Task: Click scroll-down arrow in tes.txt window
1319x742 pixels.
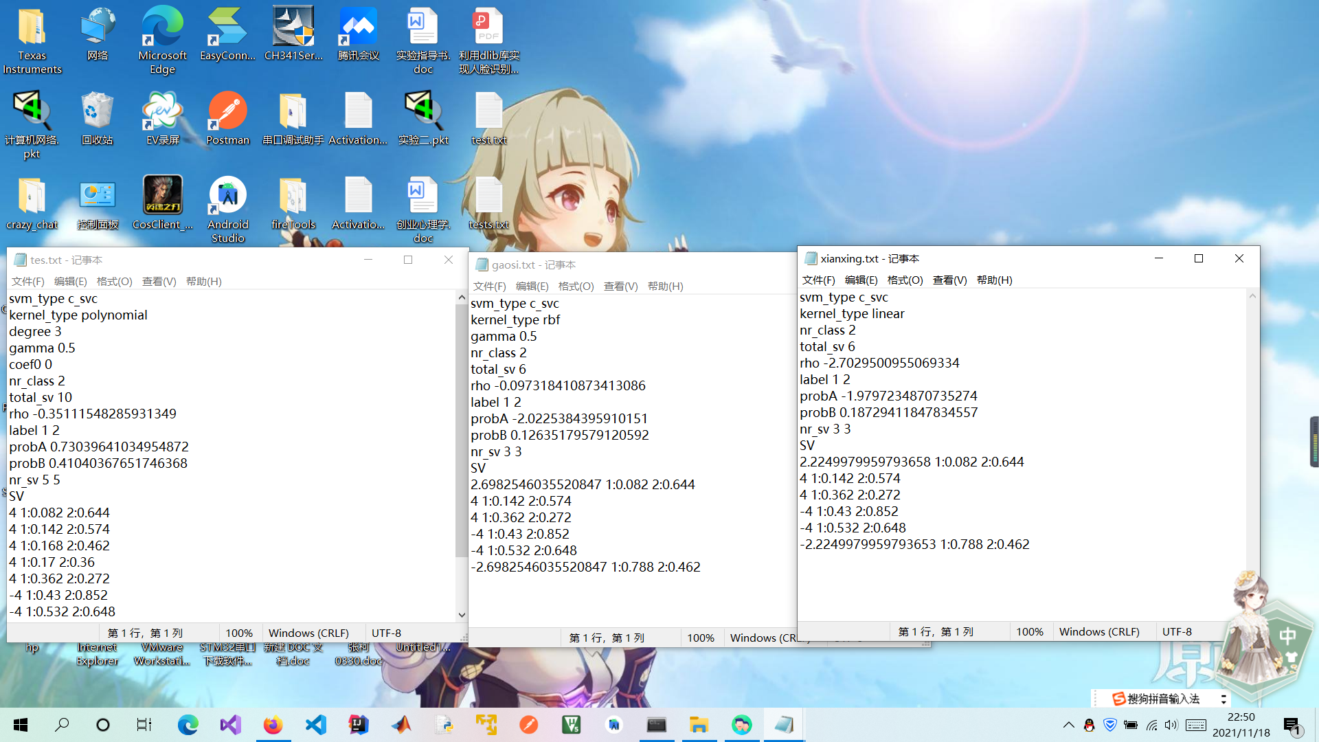Action: click(x=462, y=615)
